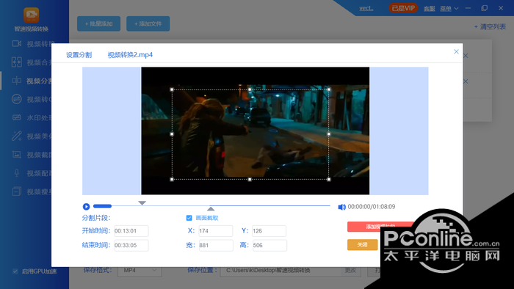Click the X coordinate field showing 174

[216, 231]
